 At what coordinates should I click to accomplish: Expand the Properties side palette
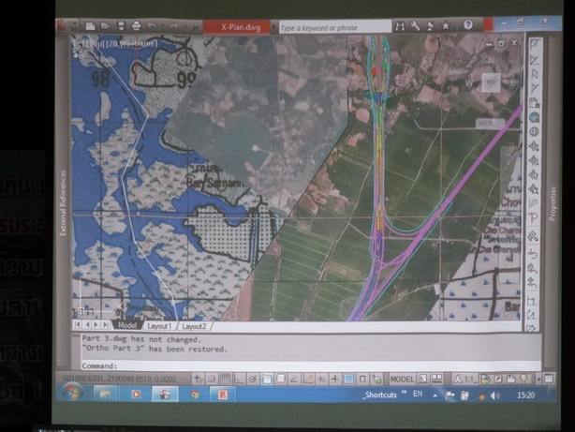(x=553, y=201)
